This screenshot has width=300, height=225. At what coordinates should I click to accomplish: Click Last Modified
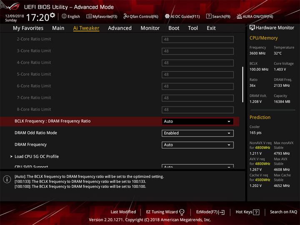(x=123, y=212)
